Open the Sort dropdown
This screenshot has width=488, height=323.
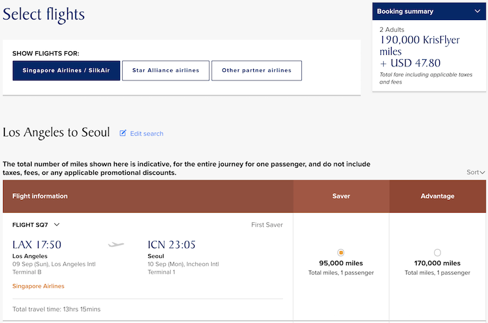476,172
